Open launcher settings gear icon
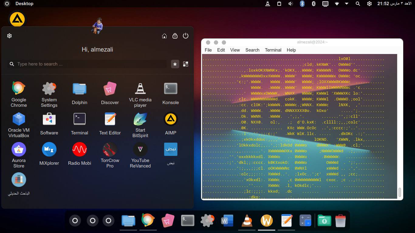This screenshot has height=233, width=415. (x=9, y=36)
